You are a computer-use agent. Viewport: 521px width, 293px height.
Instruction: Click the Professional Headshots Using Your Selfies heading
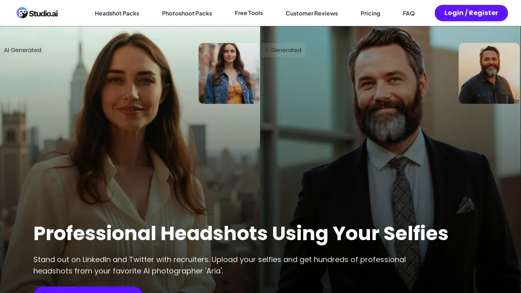(241, 234)
